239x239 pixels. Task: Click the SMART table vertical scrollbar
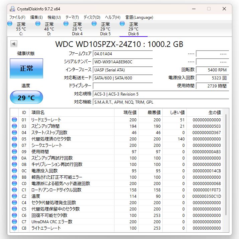coord(226,165)
